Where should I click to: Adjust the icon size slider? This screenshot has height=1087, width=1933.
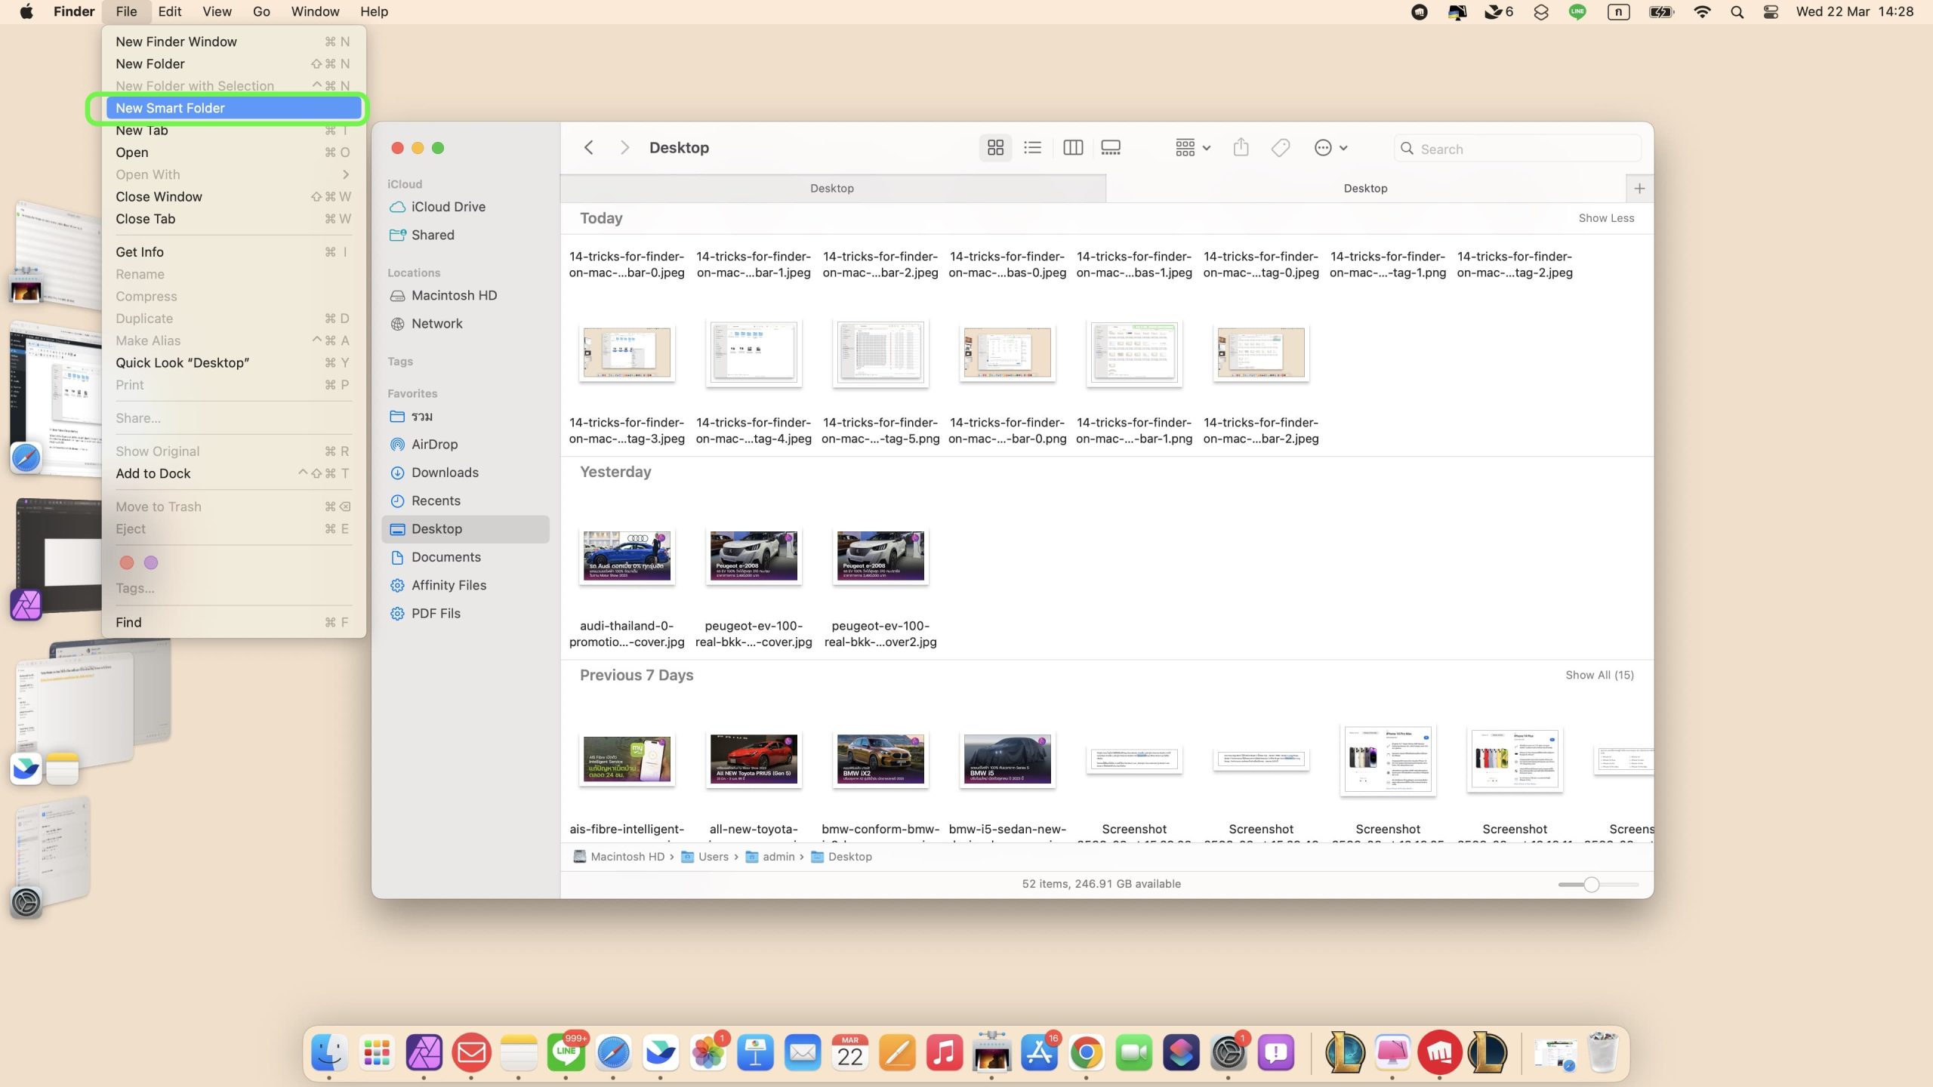tap(1591, 885)
